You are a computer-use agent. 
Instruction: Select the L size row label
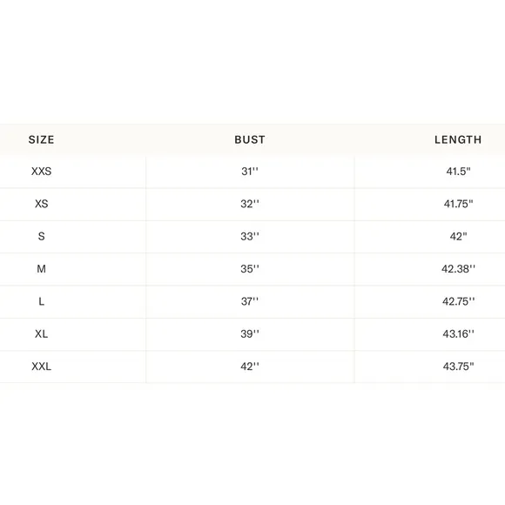41,301
